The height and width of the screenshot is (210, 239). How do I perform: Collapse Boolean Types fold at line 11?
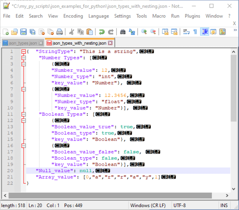[24, 114]
